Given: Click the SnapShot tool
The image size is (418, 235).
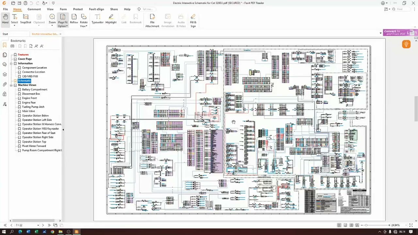Looking at the screenshot, I should coord(25,19).
